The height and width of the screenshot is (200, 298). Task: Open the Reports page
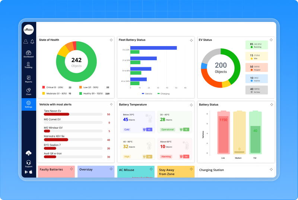coord(29,79)
